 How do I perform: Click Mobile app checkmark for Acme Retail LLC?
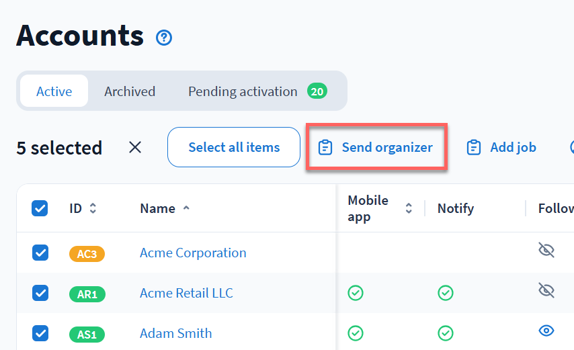point(355,293)
